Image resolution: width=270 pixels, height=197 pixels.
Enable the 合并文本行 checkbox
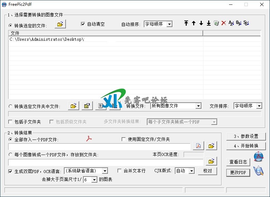[119, 171]
